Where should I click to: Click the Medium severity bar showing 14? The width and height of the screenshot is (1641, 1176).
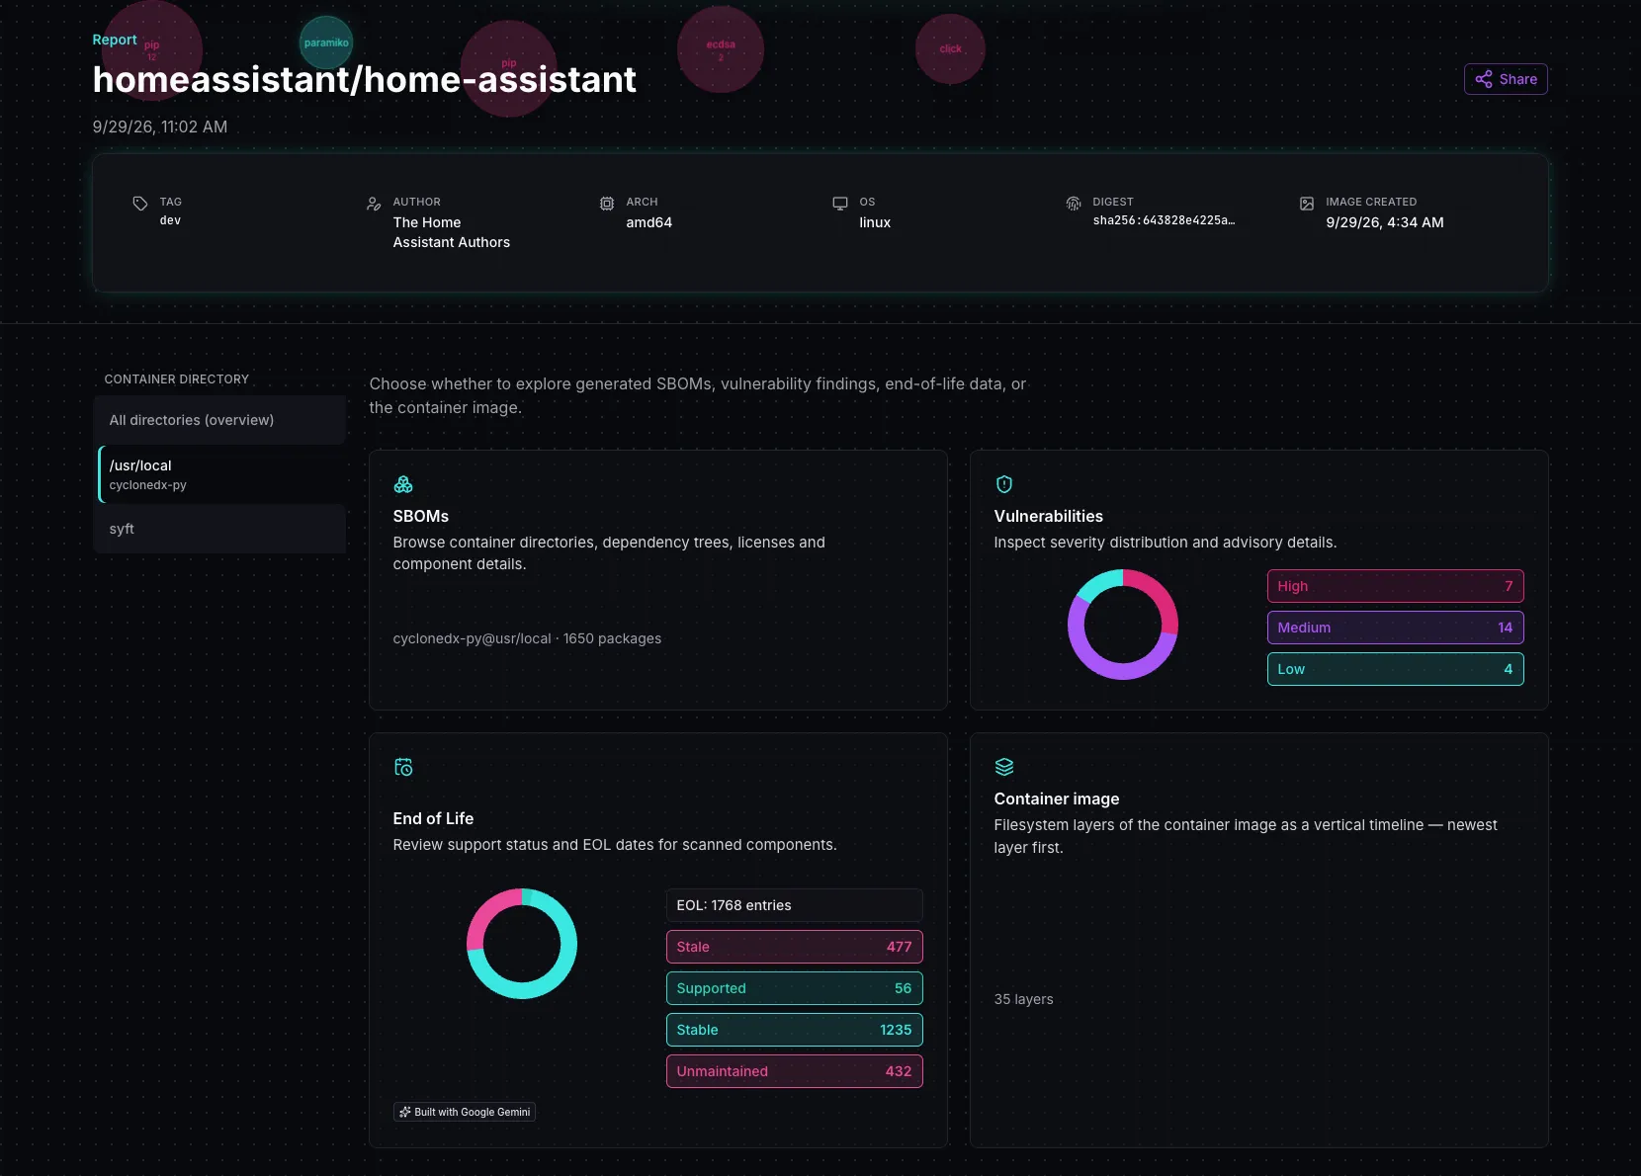(1396, 628)
